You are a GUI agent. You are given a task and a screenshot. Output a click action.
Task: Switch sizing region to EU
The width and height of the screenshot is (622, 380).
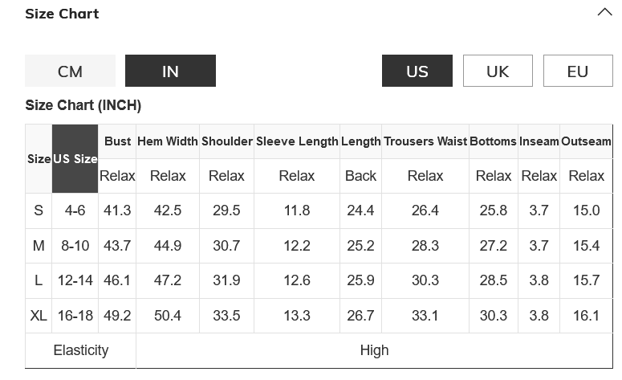578,71
